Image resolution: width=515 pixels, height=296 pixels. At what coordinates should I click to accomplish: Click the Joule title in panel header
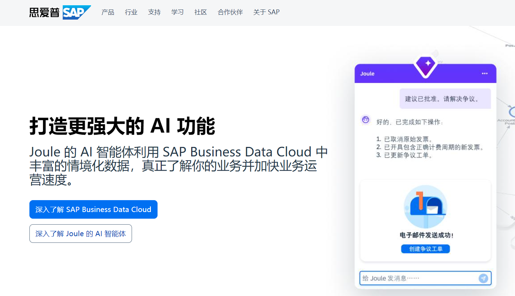pyautogui.click(x=367, y=73)
